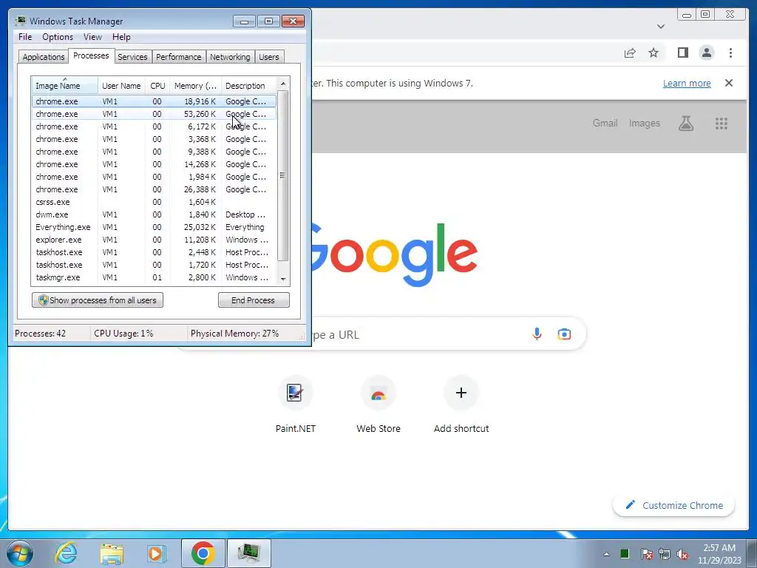Click the green CPU meter tray icon
This screenshot has width=757, height=568.
click(625, 553)
